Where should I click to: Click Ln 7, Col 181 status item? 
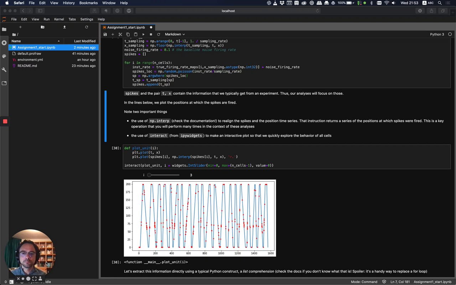click(x=400, y=282)
